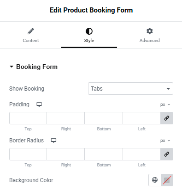
Task: Focus the Border Radius Left input
Action: (x=141, y=154)
